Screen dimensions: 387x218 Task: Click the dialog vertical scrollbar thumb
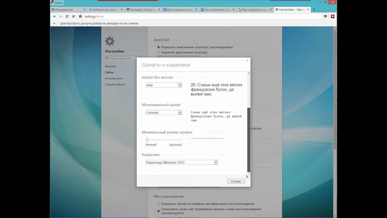[x=249, y=139]
